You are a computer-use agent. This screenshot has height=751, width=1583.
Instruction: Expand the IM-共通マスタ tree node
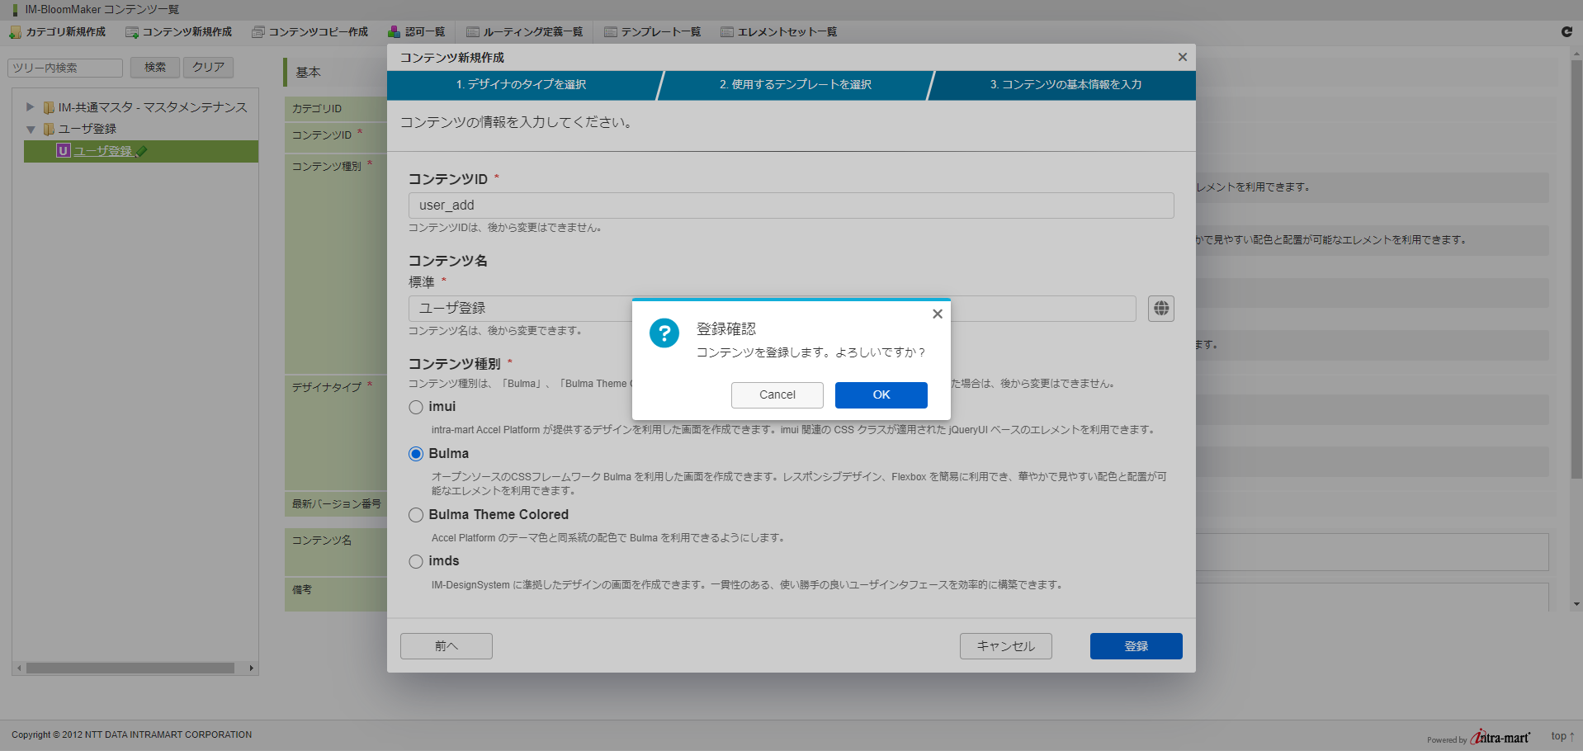(x=31, y=107)
